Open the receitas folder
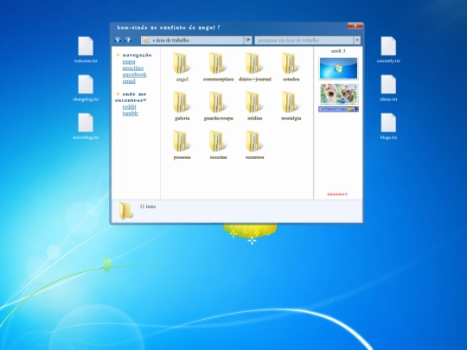467x350 pixels. tap(218, 145)
